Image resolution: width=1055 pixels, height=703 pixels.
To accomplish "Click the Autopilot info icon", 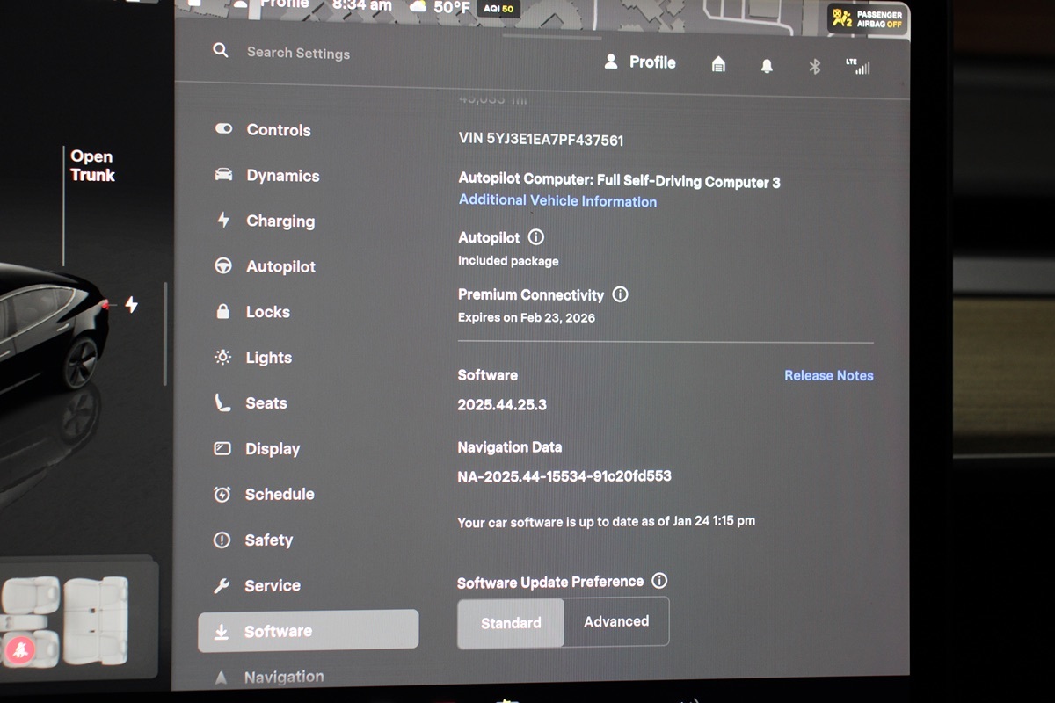I will click(x=536, y=237).
